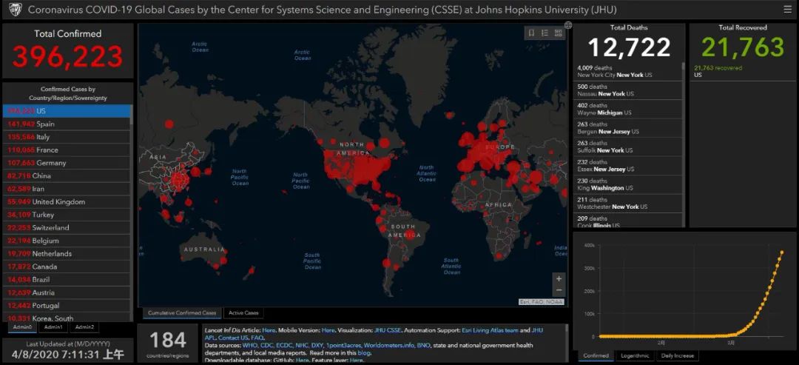Select the Brazil row in country list
Screen dimensions: 799x365
(x=67, y=280)
